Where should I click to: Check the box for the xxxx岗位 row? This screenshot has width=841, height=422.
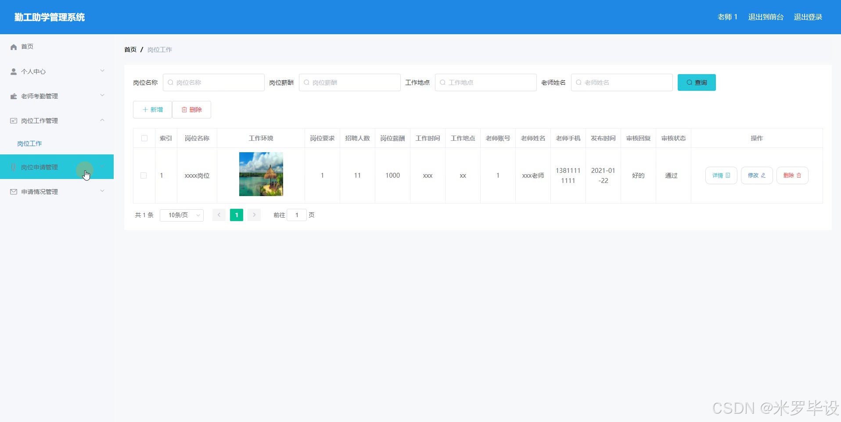click(144, 175)
